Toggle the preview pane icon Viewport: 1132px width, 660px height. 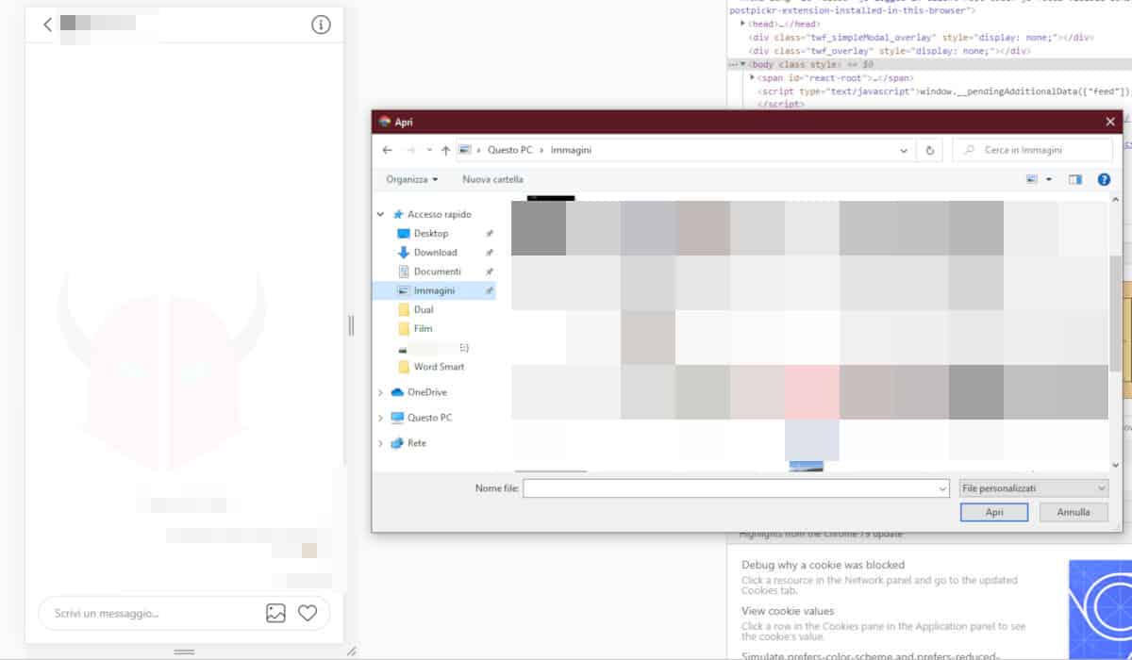[1075, 179]
